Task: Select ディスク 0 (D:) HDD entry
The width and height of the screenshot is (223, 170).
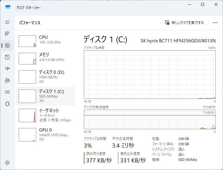Action: [x=45, y=77]
